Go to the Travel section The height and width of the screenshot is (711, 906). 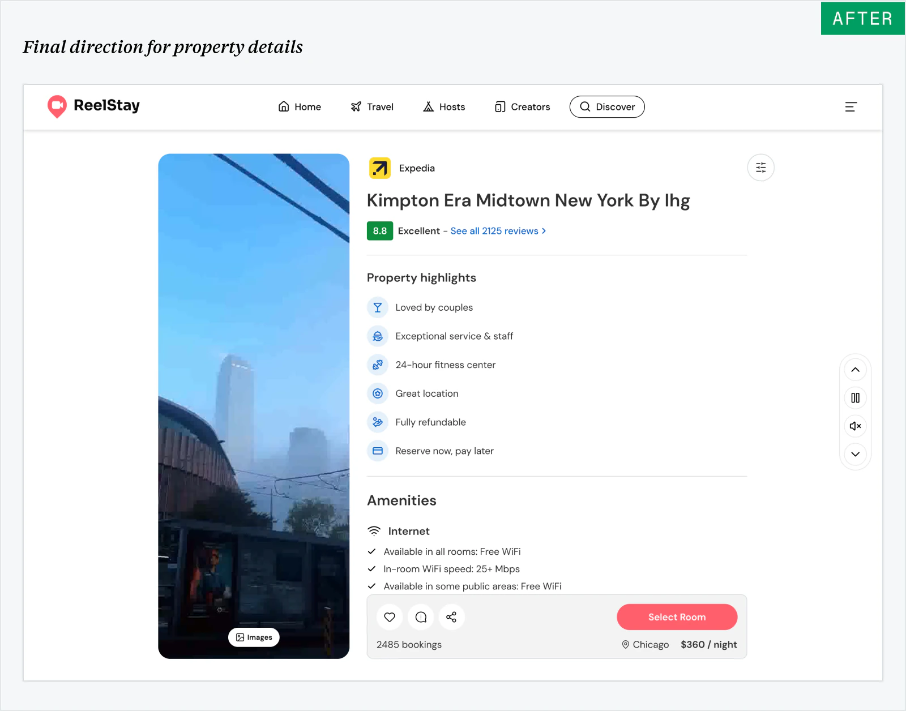[372, 107]
